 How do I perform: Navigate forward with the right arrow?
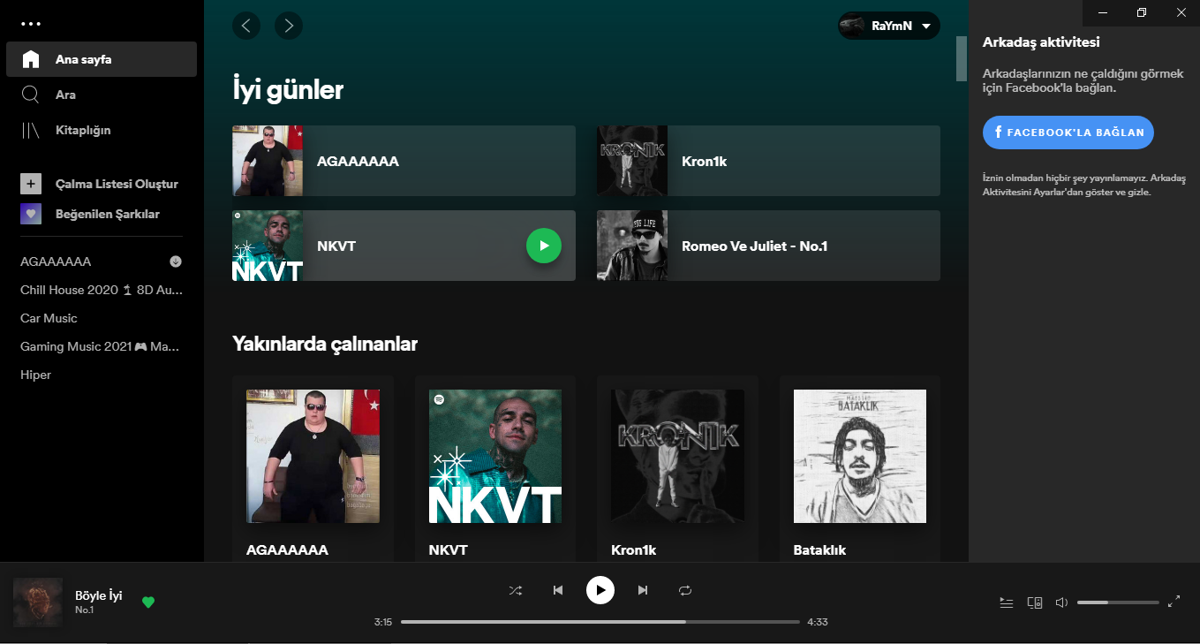point(289,26)
